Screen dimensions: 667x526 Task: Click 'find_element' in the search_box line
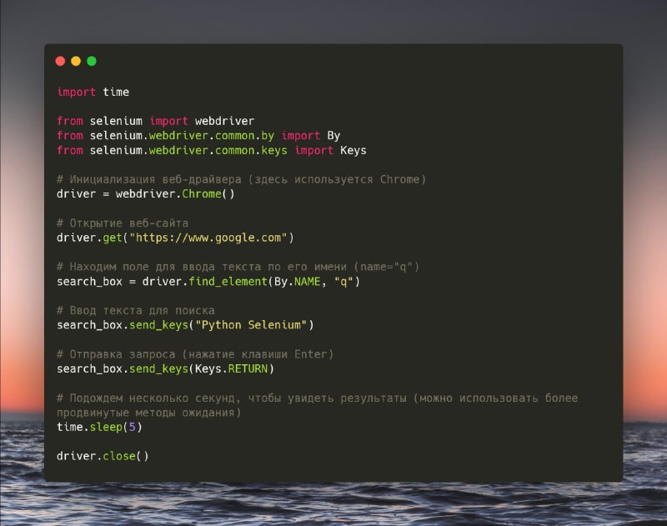pos(228,282)
